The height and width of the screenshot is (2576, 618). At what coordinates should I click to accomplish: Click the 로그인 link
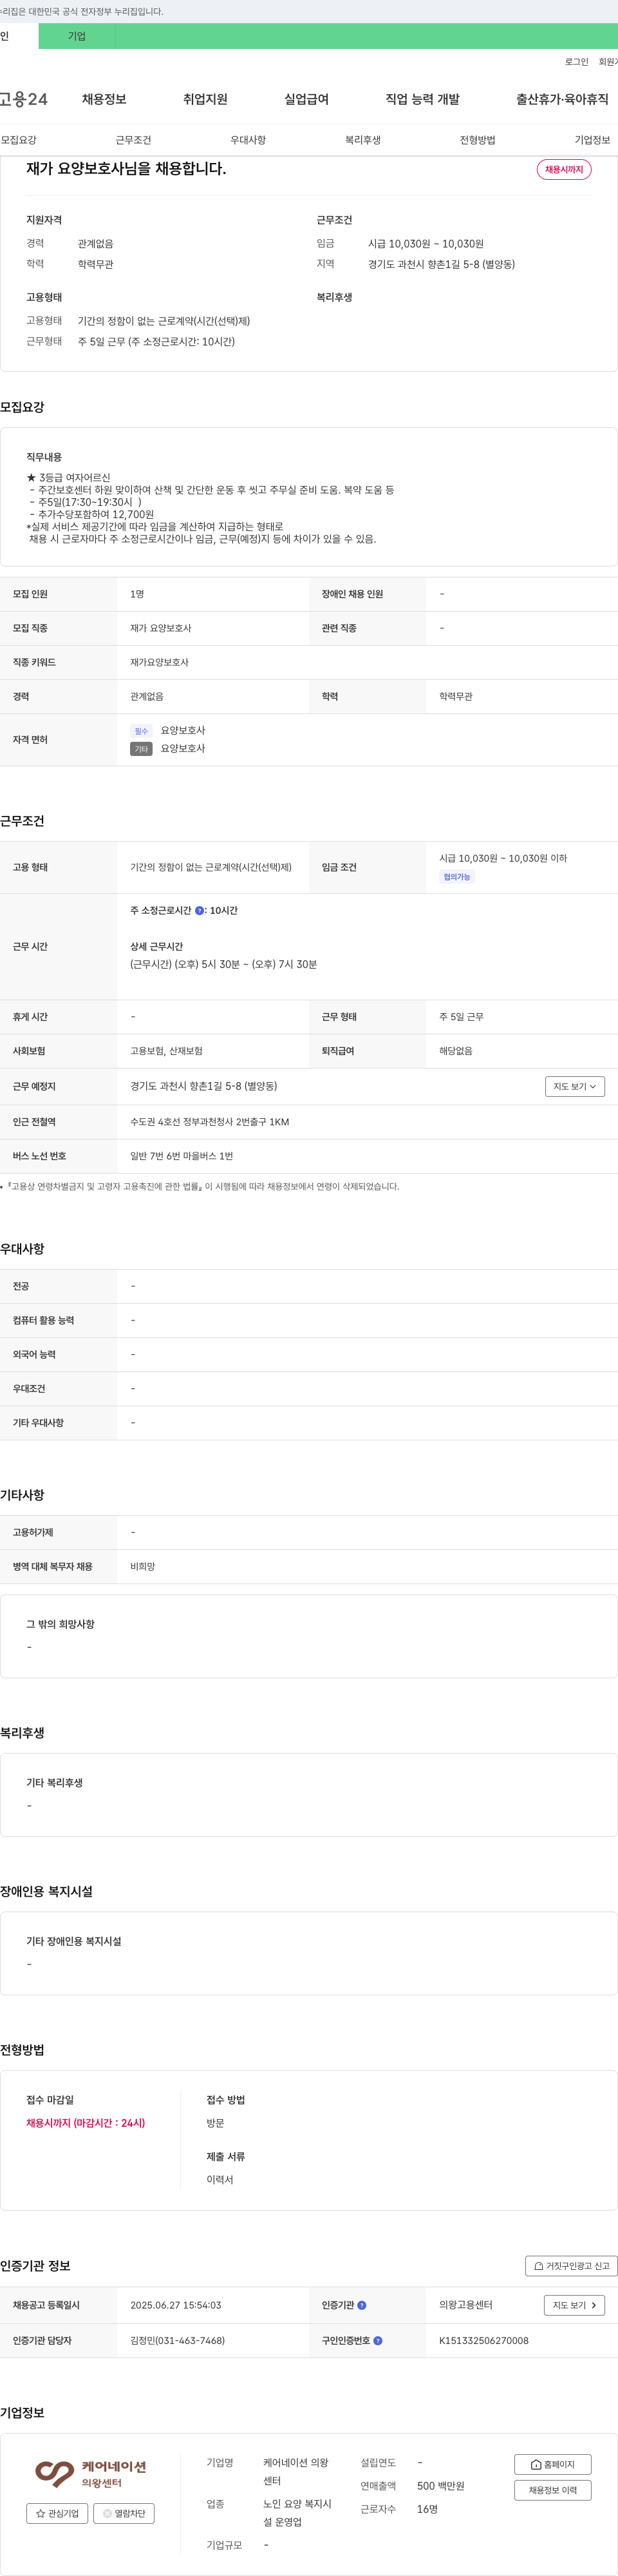coord(577,62)
